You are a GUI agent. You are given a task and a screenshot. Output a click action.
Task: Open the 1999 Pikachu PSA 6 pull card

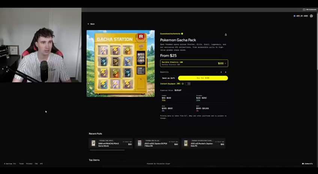(x=111, y=143)
